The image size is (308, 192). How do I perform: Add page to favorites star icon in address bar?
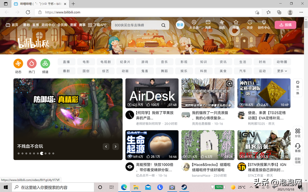[257, 12]
